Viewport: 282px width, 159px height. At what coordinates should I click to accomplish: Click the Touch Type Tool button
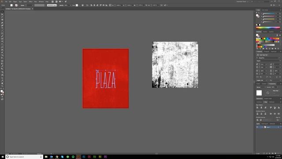[x=263, y=55]
